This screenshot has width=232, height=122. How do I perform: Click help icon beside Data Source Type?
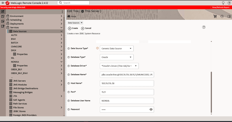(69, 49)
